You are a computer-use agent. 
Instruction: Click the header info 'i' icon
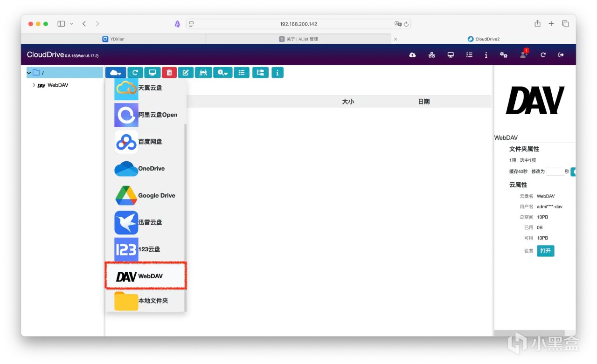tap(486, 55)
